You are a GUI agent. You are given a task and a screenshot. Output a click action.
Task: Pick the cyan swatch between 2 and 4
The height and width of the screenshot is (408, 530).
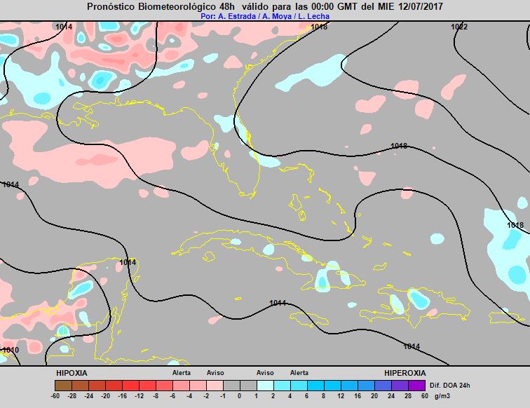pyautogui.click(x=283, y=386)
